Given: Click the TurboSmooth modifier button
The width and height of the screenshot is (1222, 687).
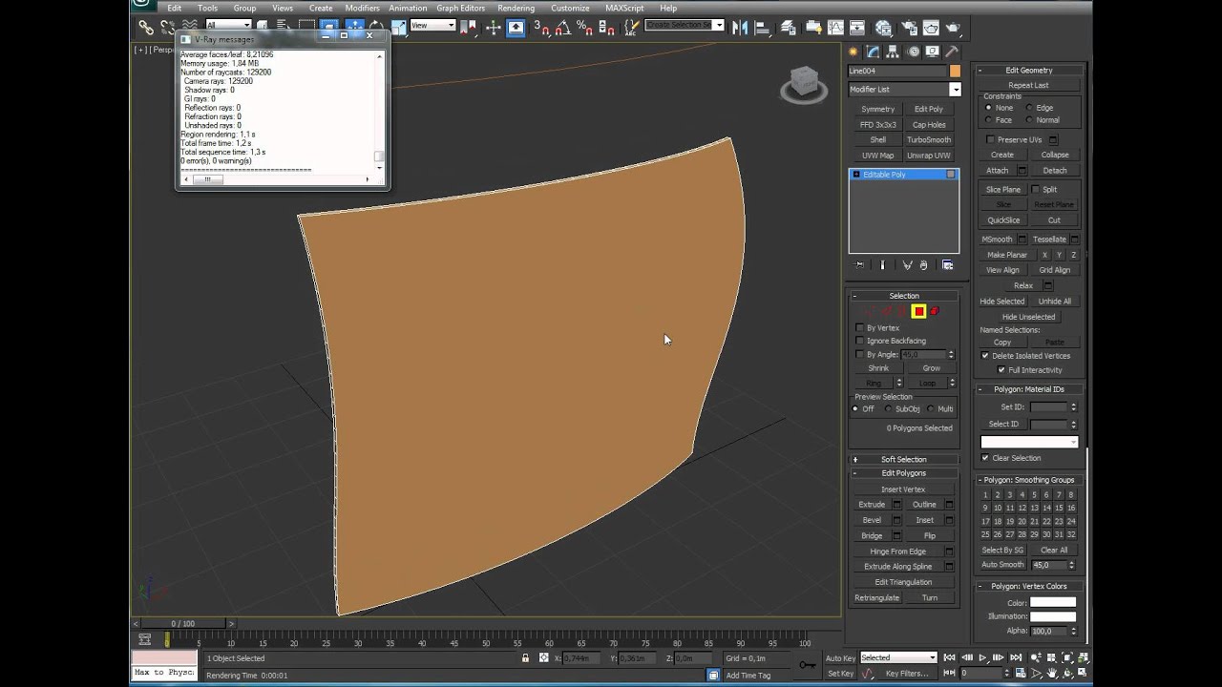Looking at the screenshot, I should point(929,139).
